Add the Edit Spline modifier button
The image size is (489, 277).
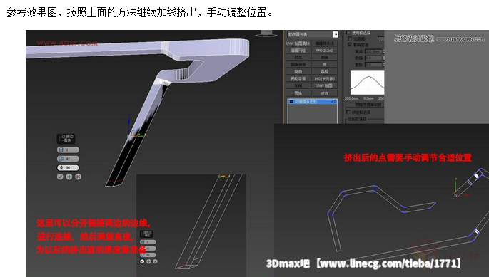pyautogui.click(x=325, y=43)
